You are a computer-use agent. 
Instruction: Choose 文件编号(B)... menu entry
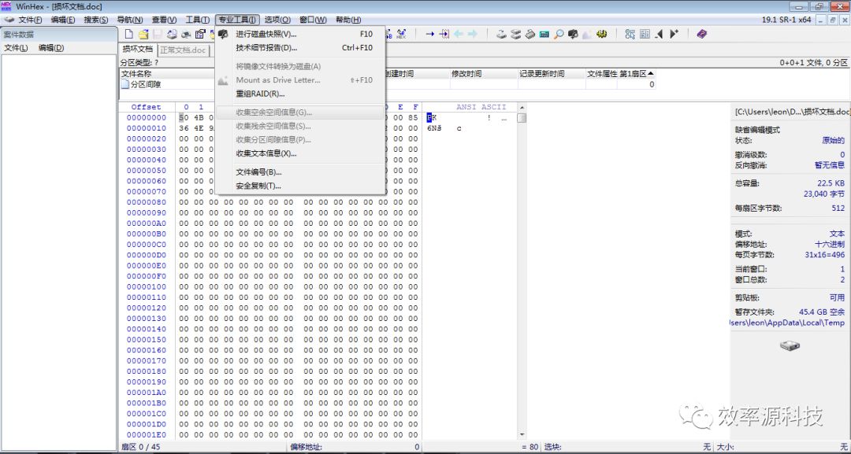[x=301, y=172]
